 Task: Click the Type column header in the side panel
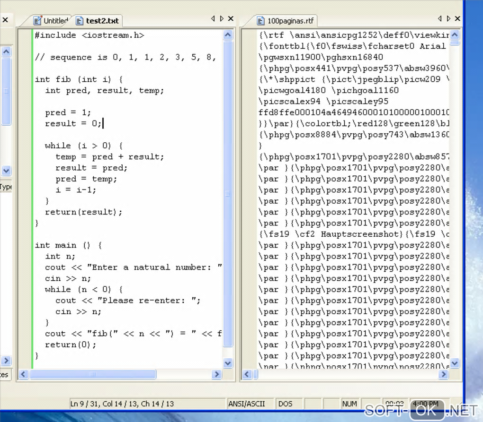click(6, 187)
